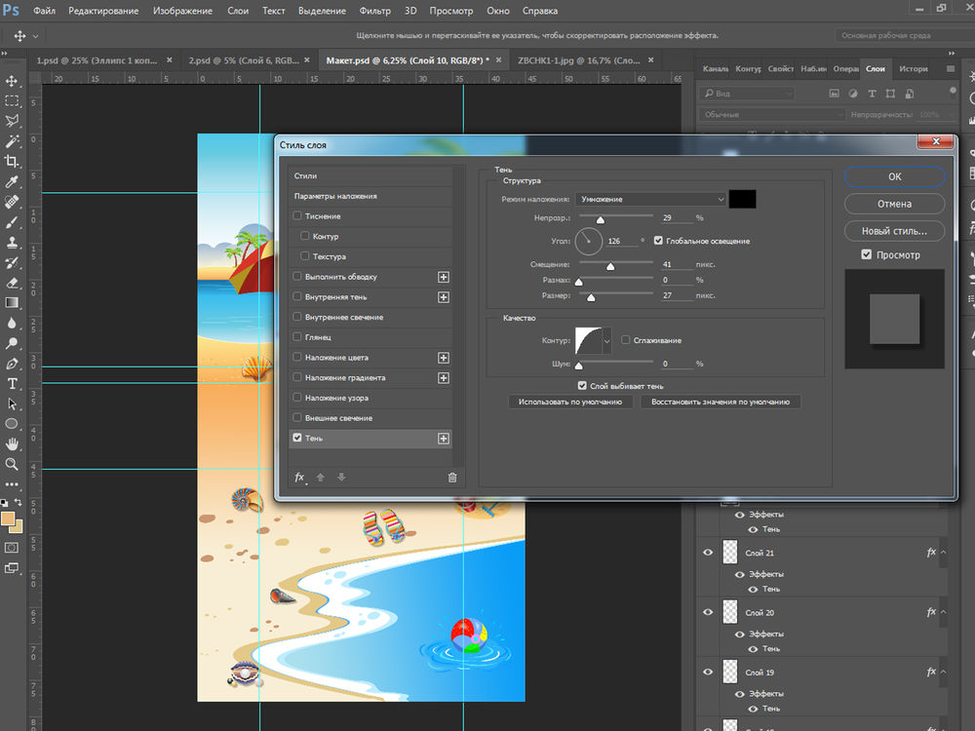Click the Отмена button
The image size is (975, 731).
point(894,205)
